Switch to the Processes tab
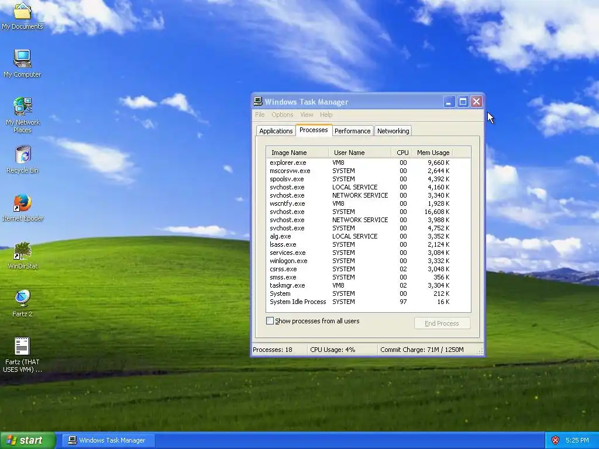This screenshot has height=449, width=599. pyautogui.click(x=314, y=130)
